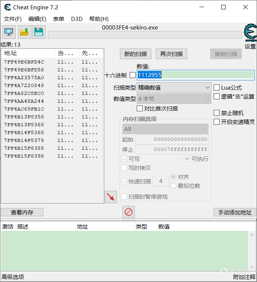Toggle the 十六进制 hex checkbox
This screenshot has width=257, height=282.
point(133,75)
